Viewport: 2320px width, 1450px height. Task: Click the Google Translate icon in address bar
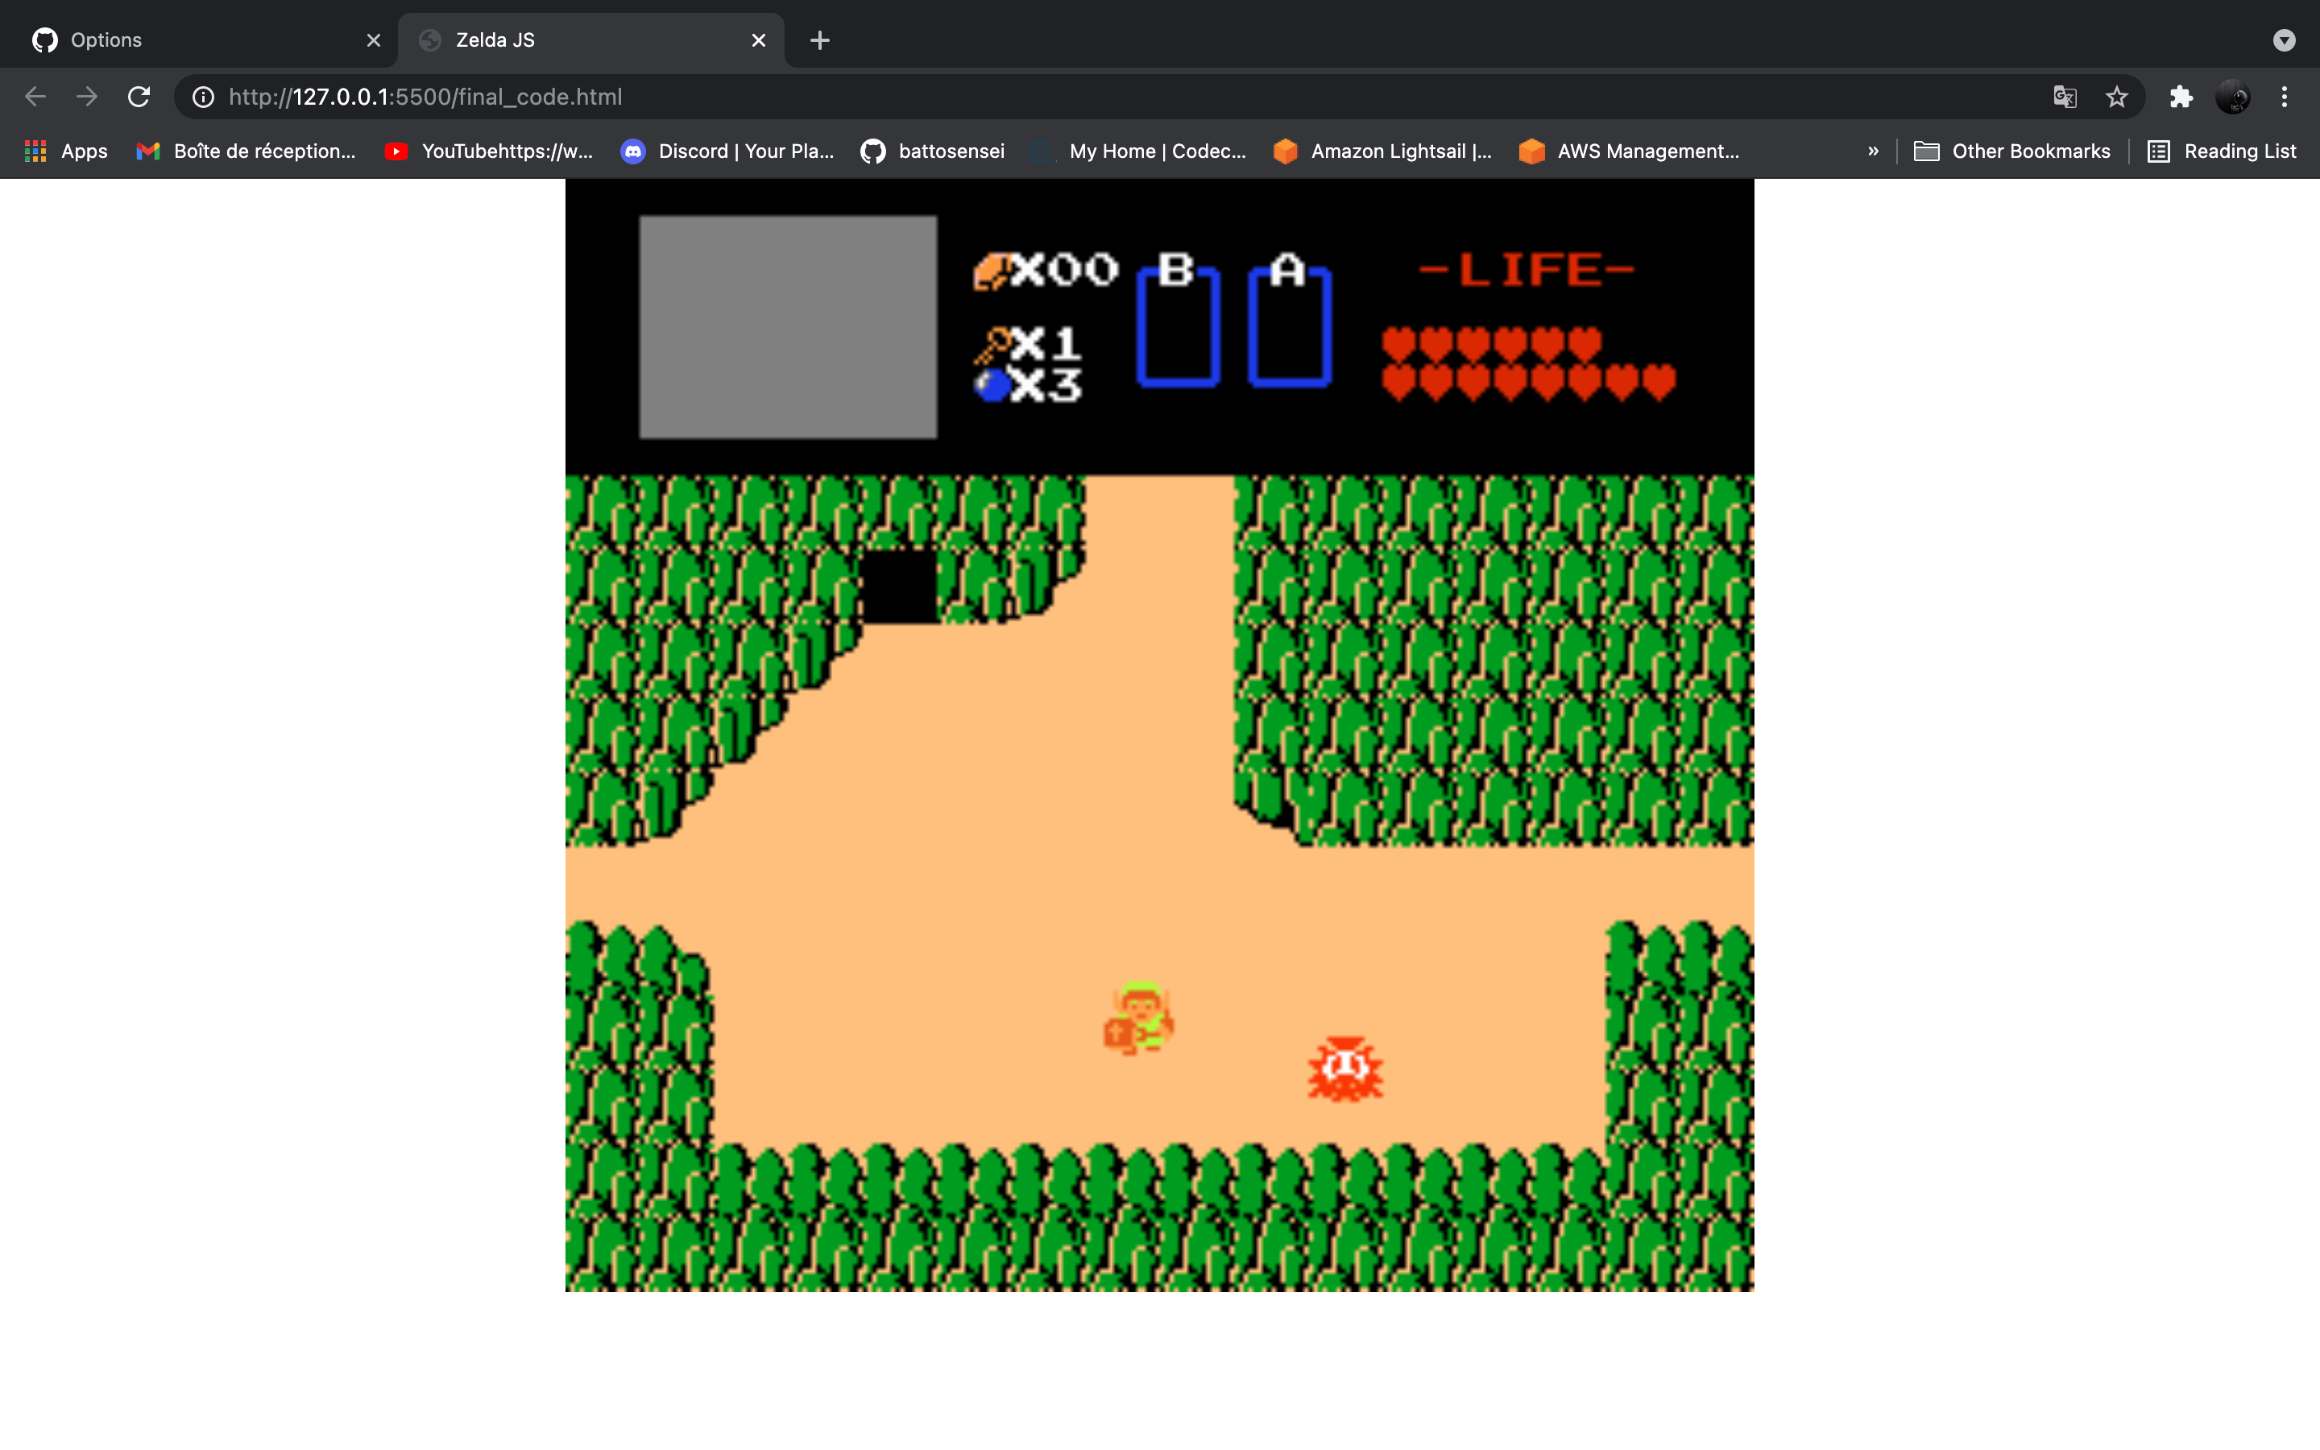[2065, 96]
